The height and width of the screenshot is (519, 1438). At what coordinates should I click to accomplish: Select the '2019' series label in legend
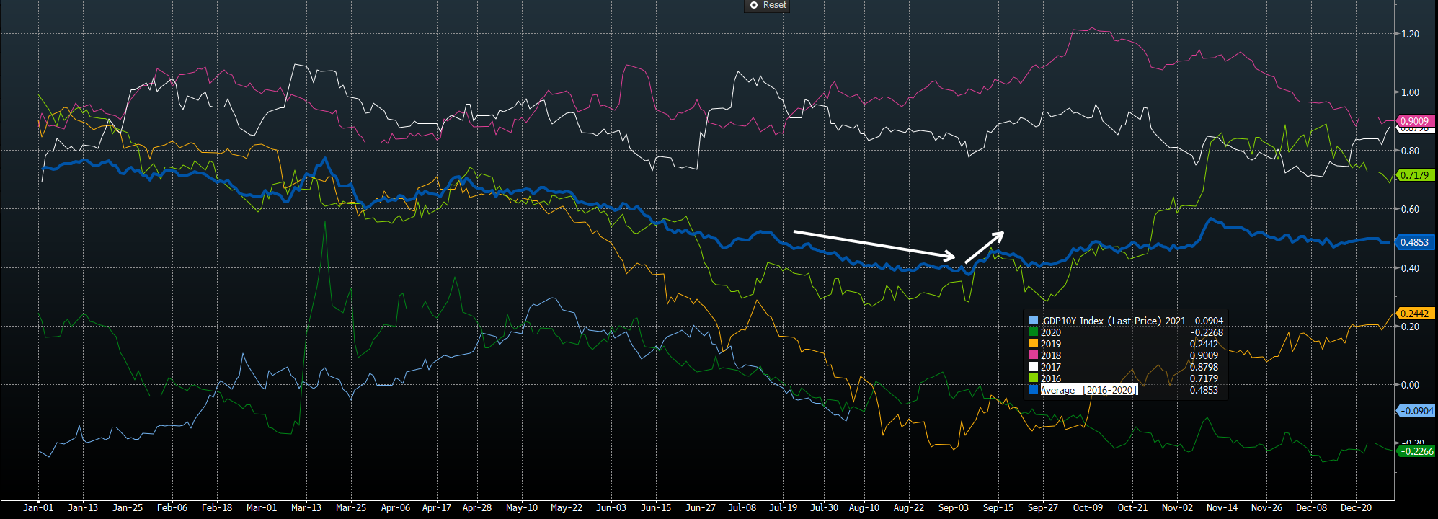(1051, 344)
